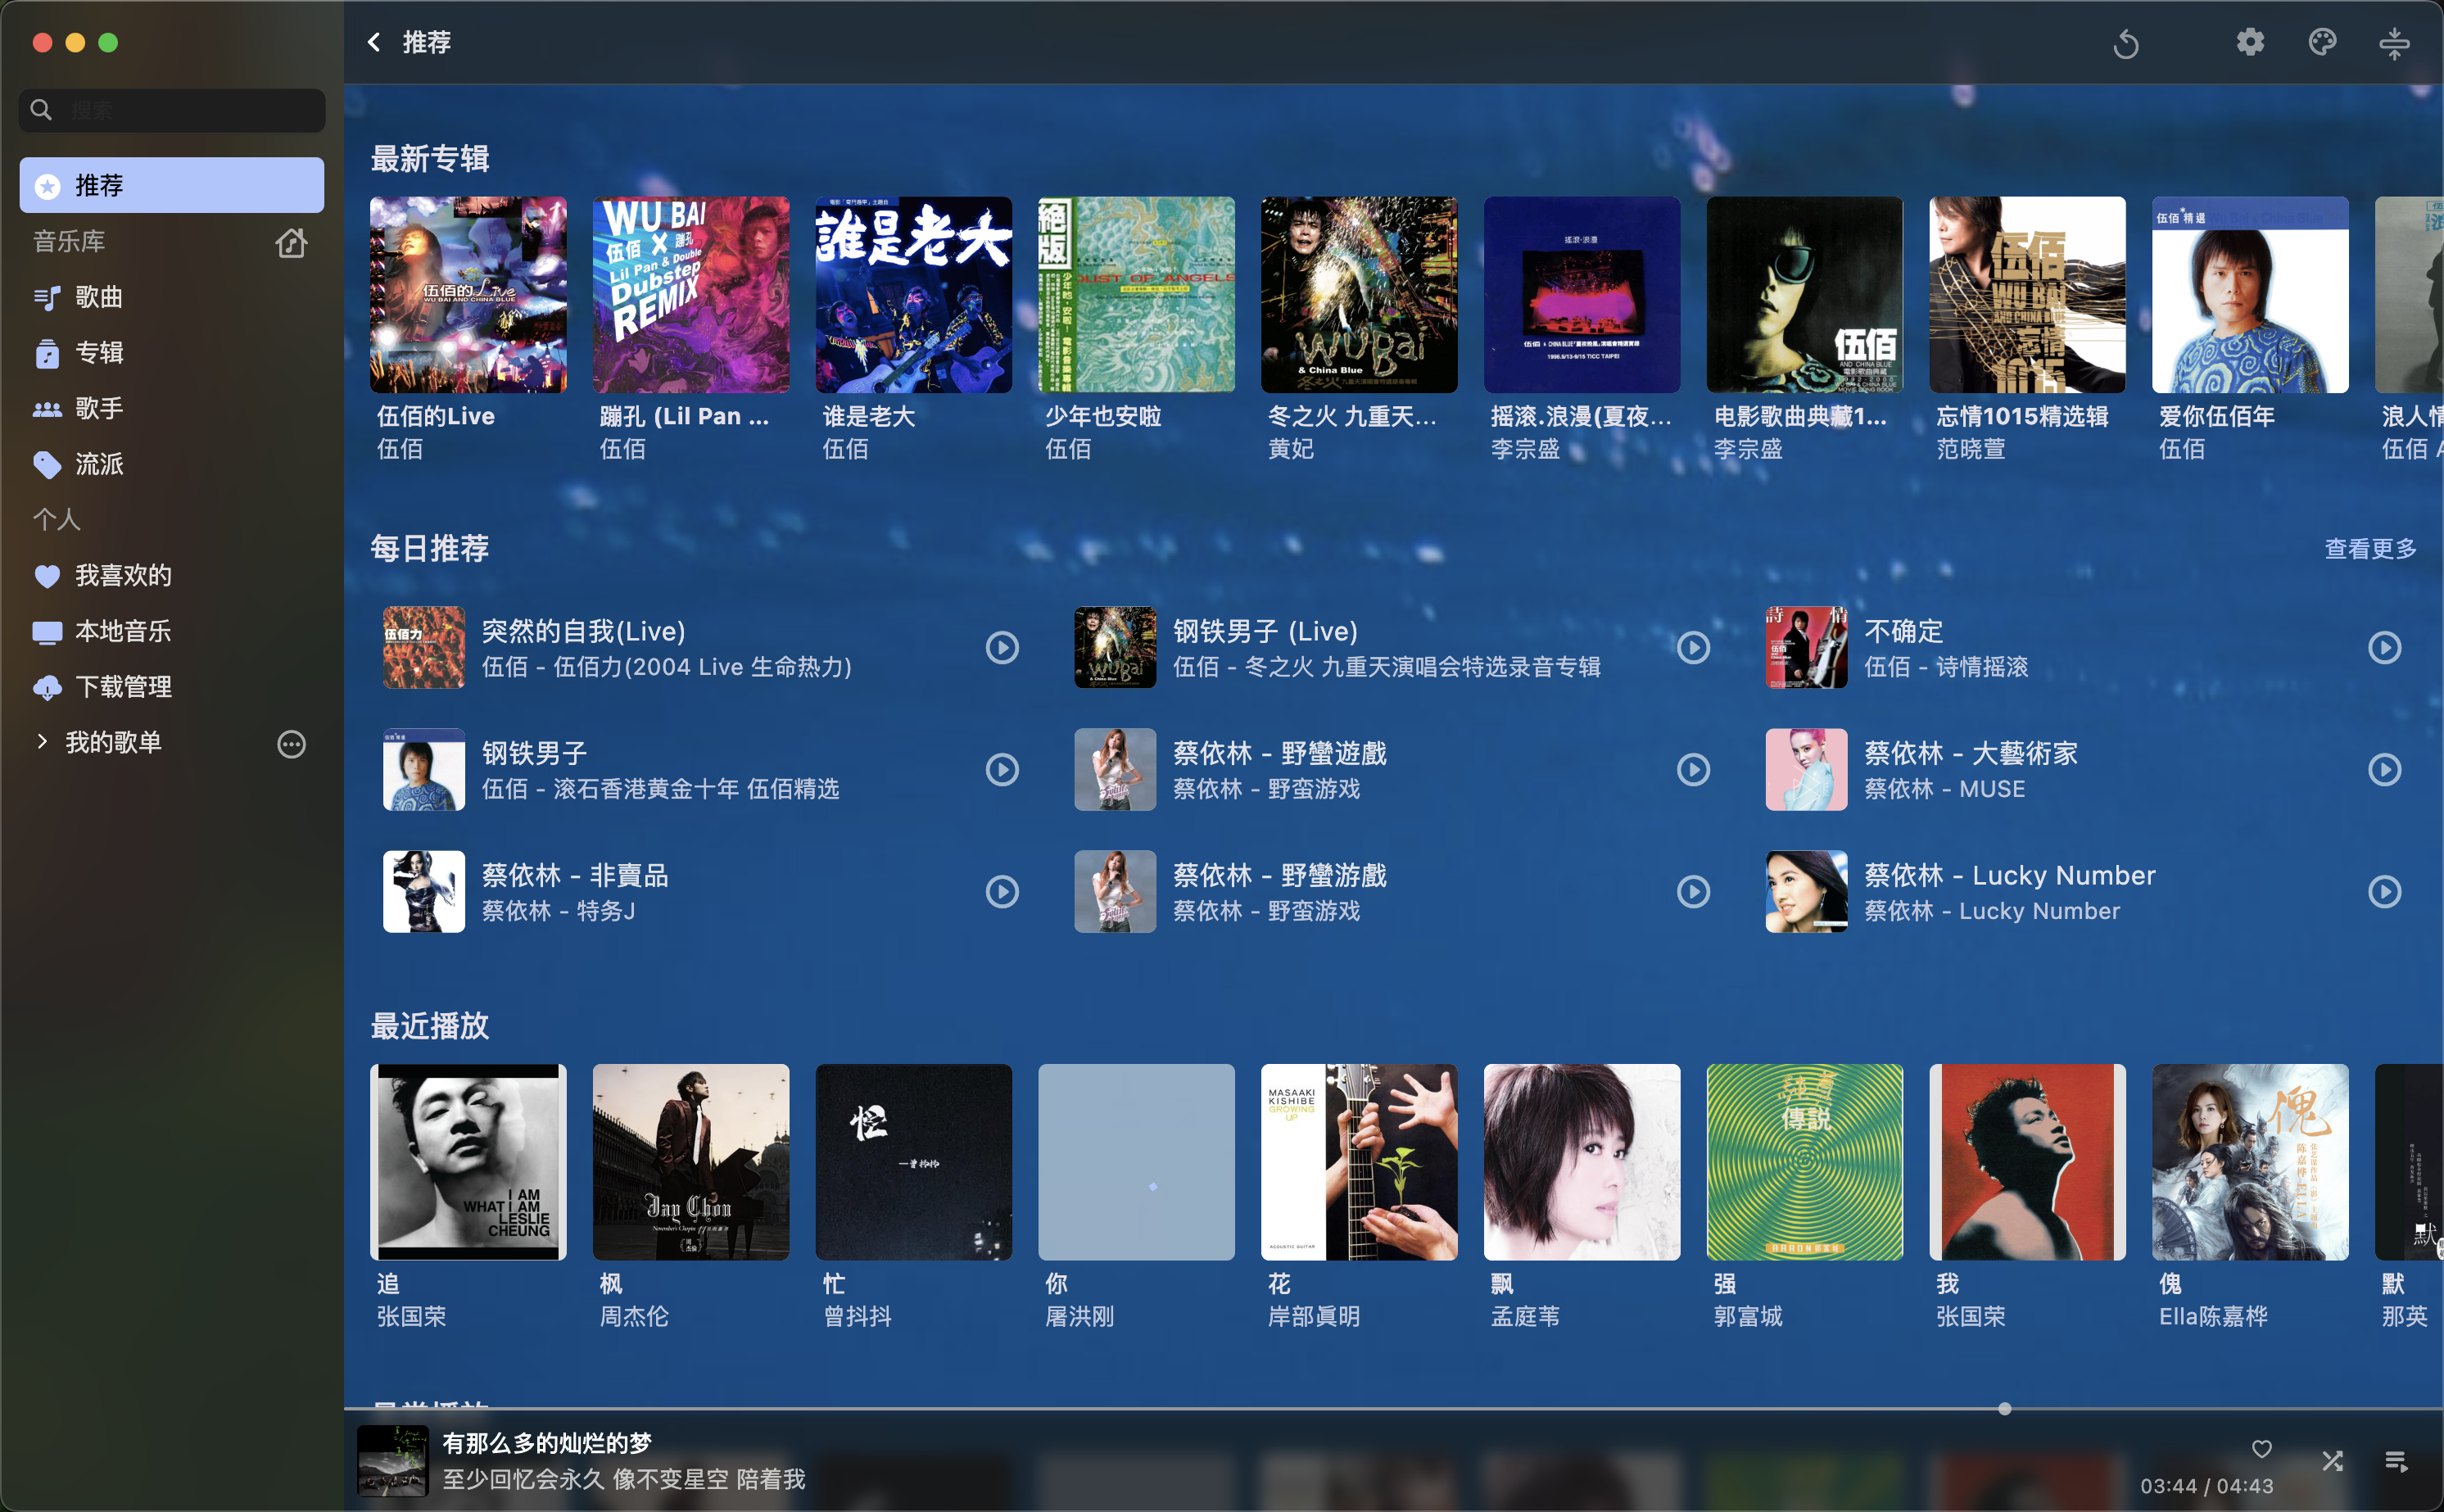
Task: Open 本地音乐 in the sidebar
Action: point(172,631)
